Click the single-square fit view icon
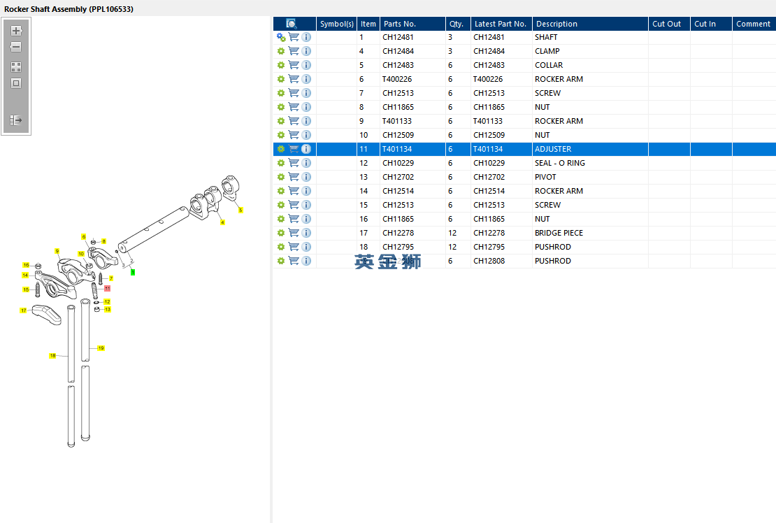 (x=16, y=83)
